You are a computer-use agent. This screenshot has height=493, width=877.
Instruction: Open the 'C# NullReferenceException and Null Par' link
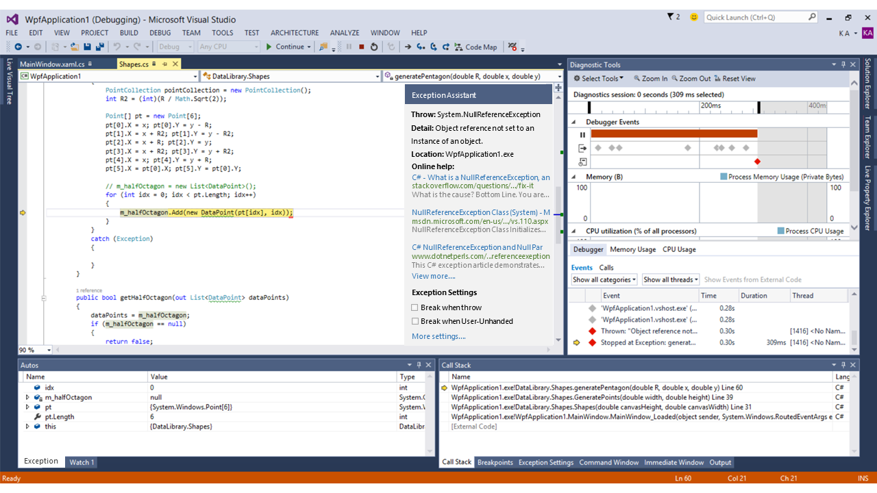tap(477, 247)
